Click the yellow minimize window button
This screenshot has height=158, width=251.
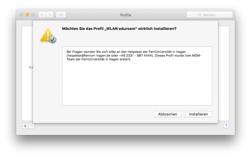point(27,15)
